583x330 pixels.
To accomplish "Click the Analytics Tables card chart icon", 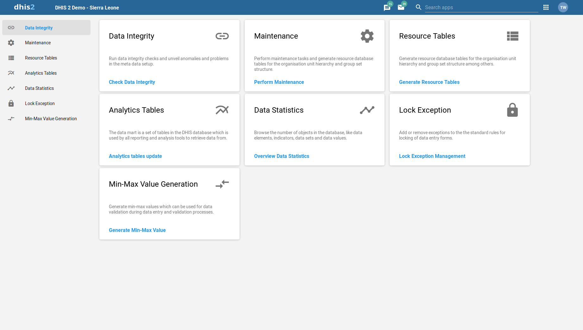I will coord(222,110).
